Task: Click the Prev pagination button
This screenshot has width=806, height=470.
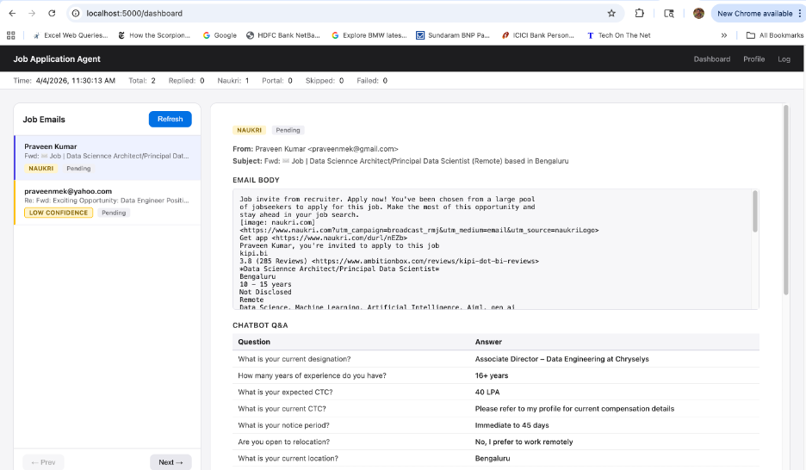Action: tap(43, 462)
